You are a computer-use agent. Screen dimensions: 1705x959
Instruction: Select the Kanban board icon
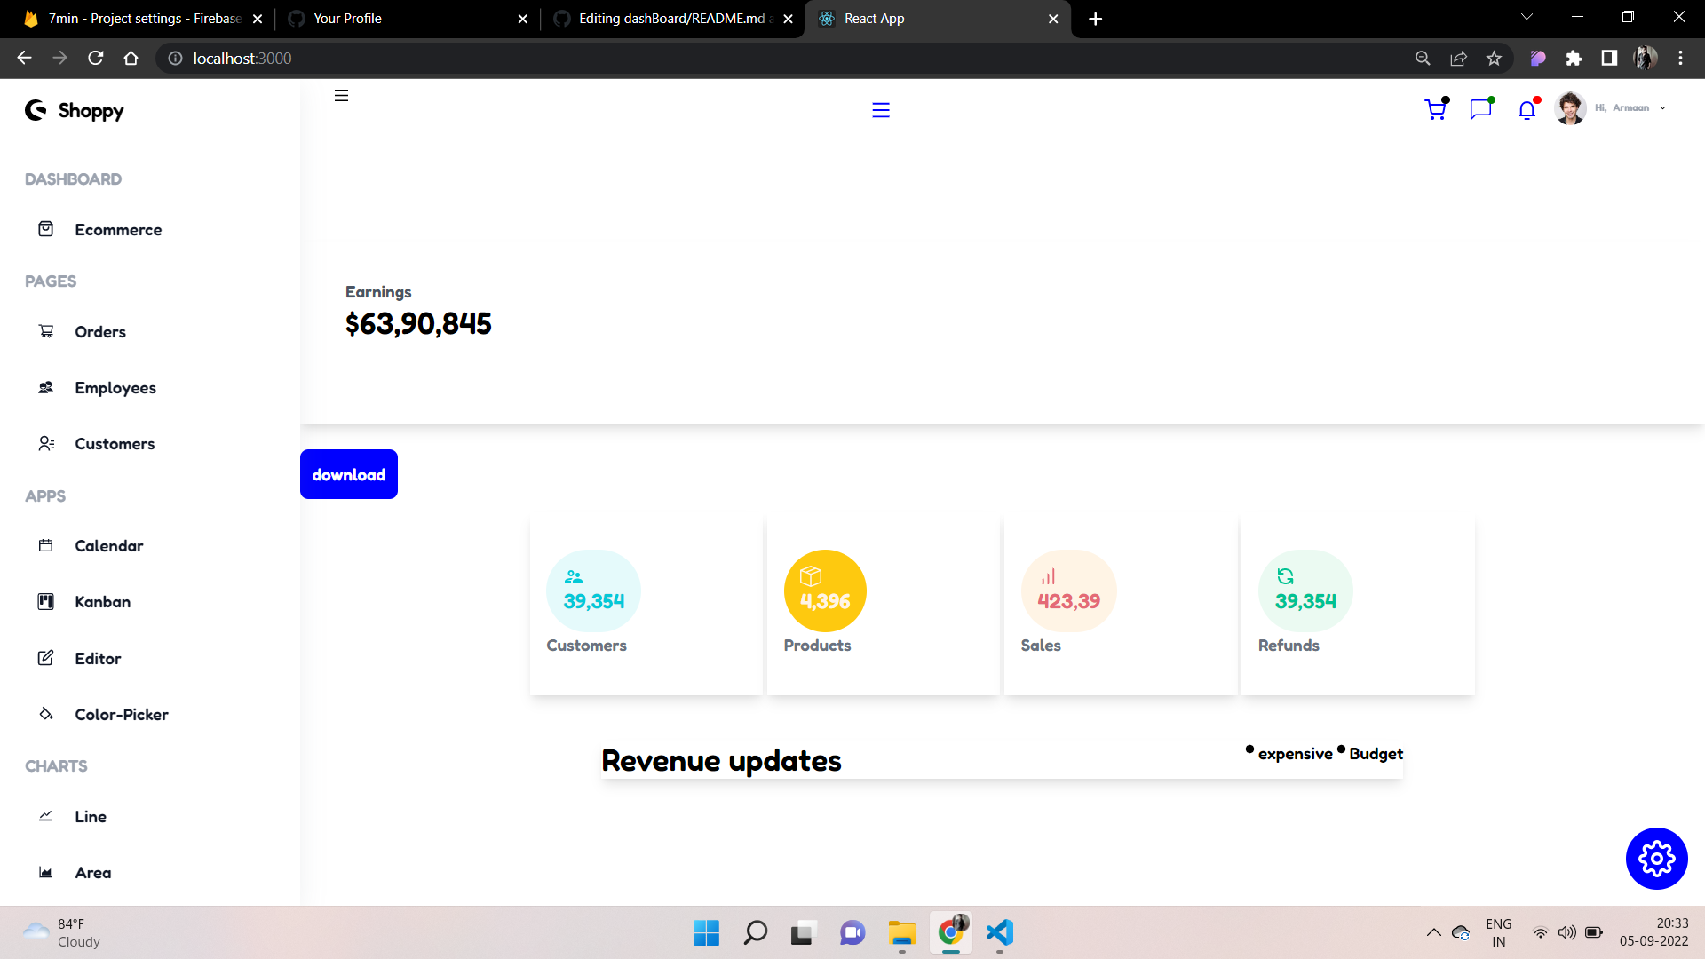(45, 601)
